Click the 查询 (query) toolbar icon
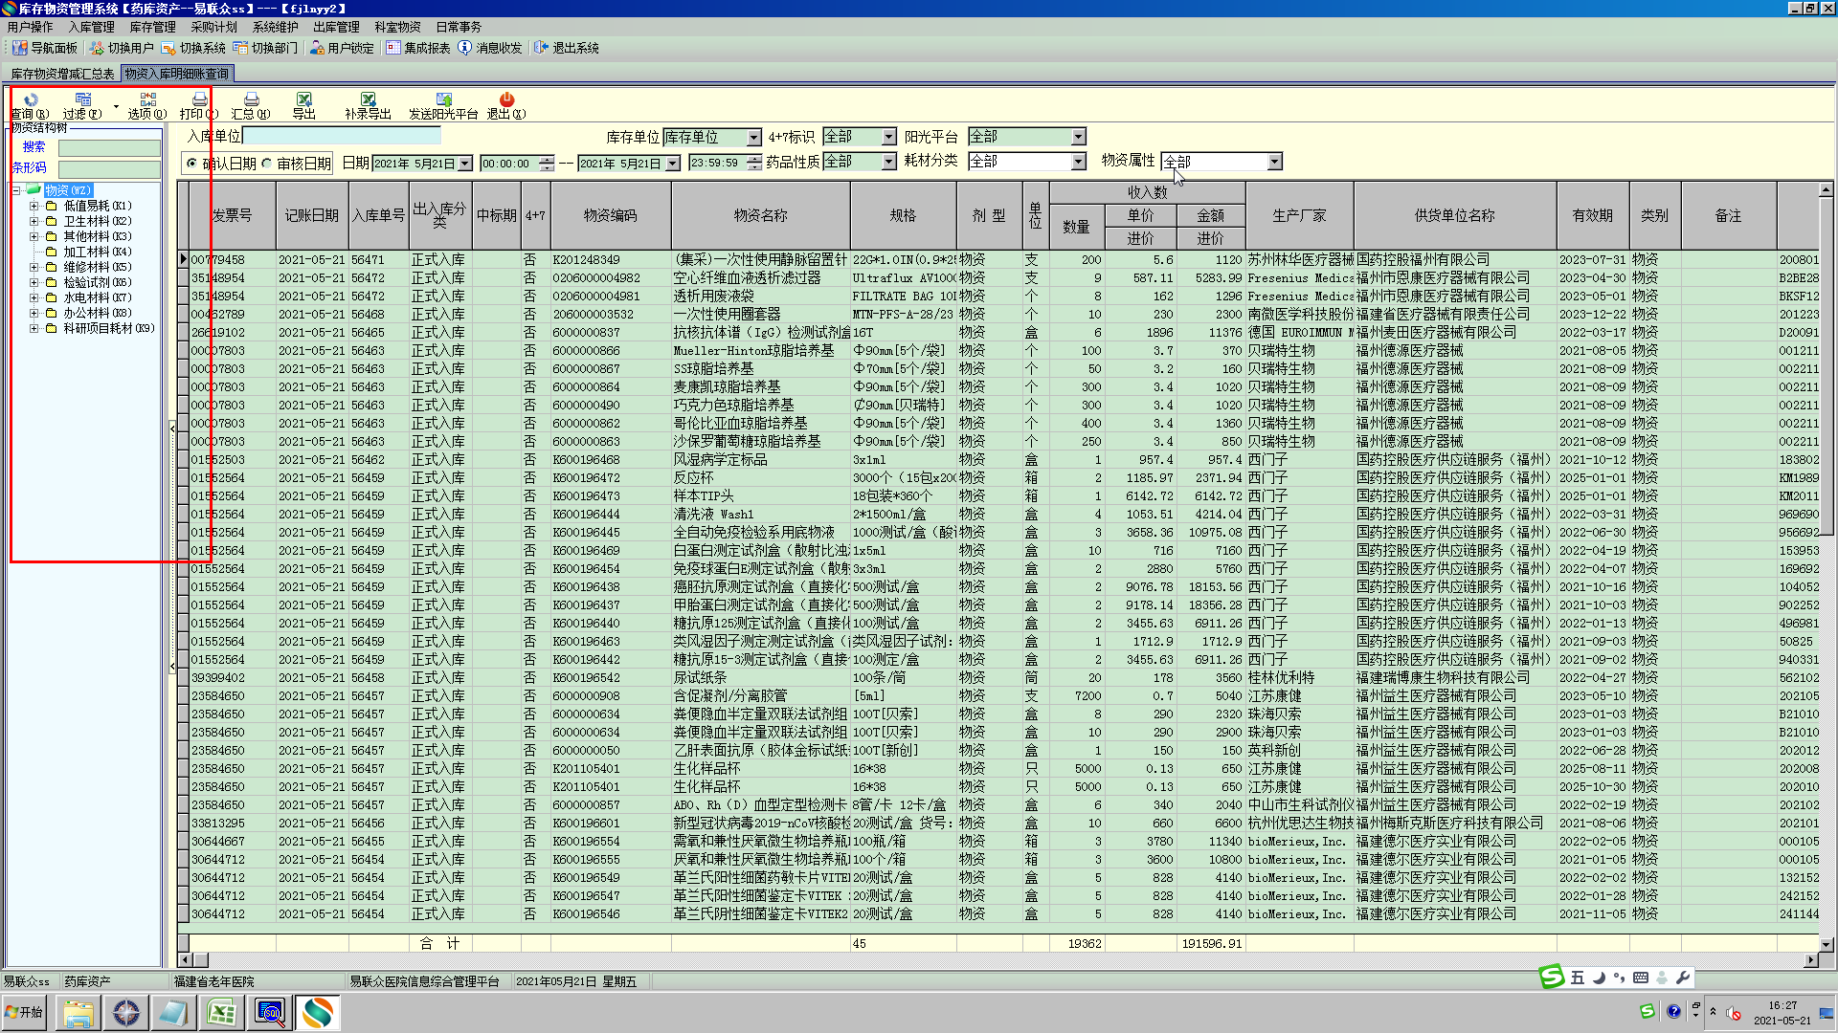Image resolution: width=1838 pixels, height=1033 pixels. tap(31, 100)
